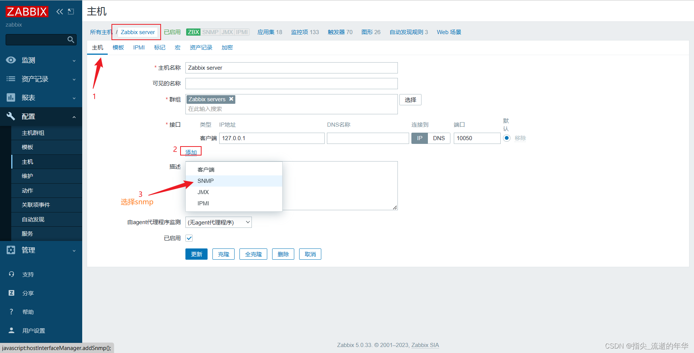Image resolution: width=694 pixels, height=353 pixels.
Task: Switch to the 标记 tab
Action: [160, 48]
